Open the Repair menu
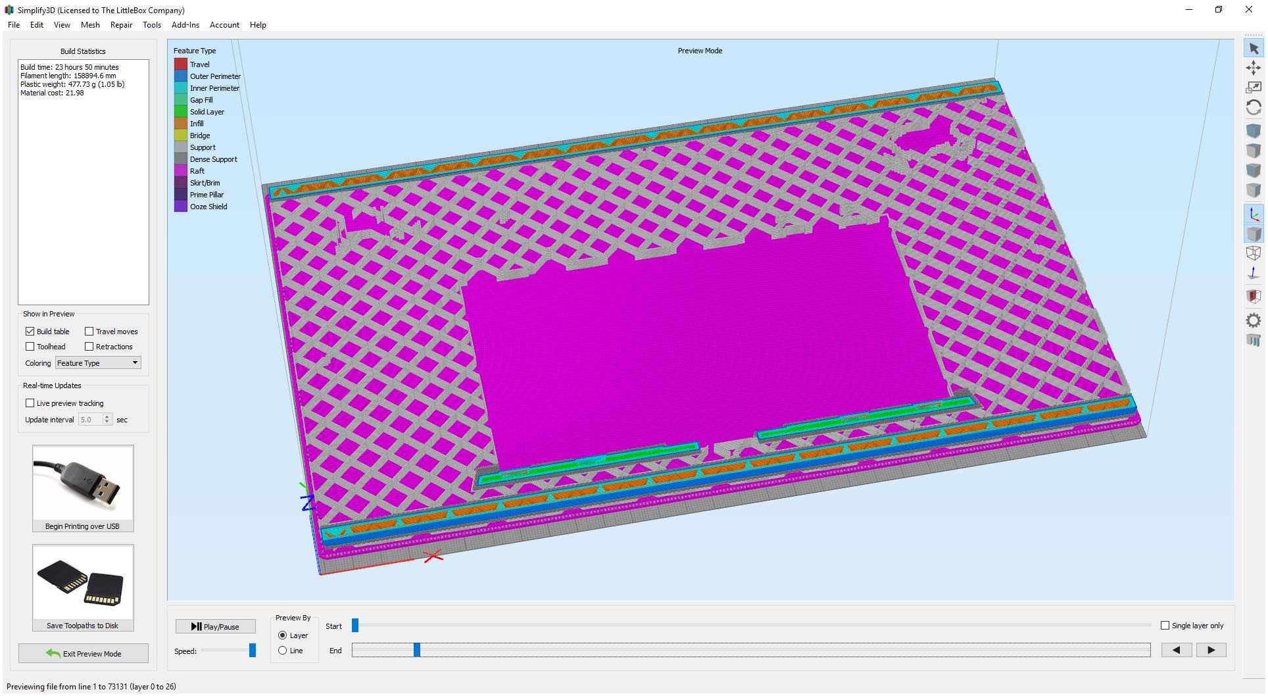The width and height of the screenshot is (1268, 696). coord(121,25)
